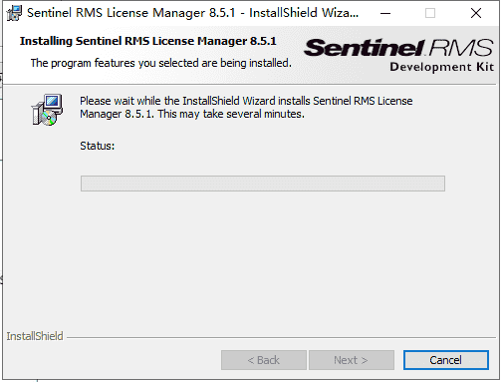Screen dimensions: 502x382
Task: Click the installation progress bar
Action: tap(263, 184)
